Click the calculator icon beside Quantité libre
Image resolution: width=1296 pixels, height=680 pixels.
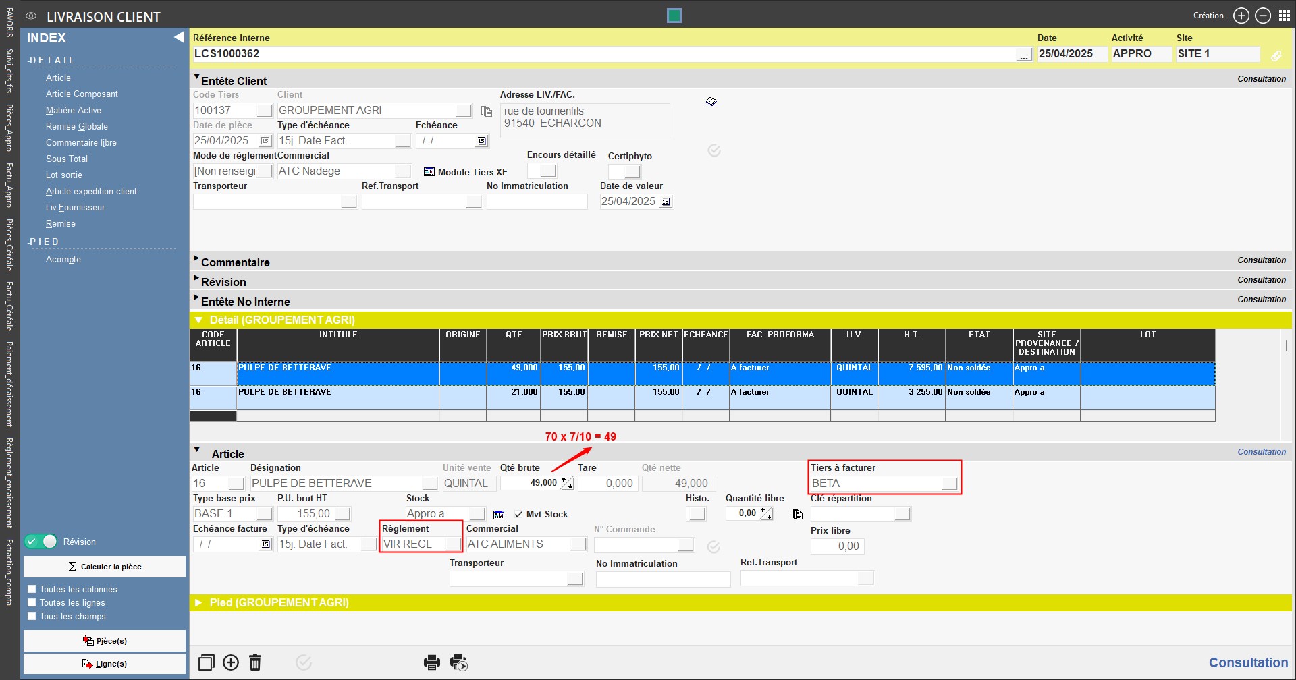click(x=797, y=514)
